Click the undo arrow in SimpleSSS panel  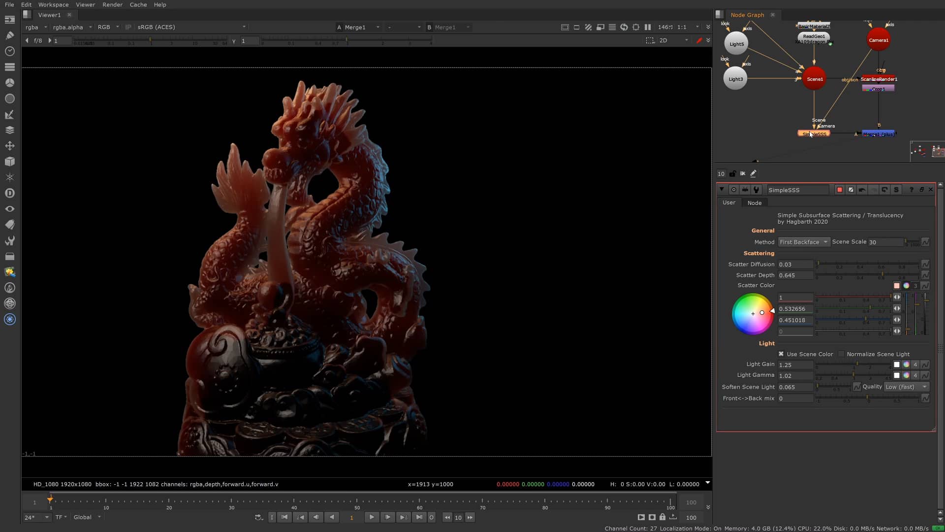[861, 189]
